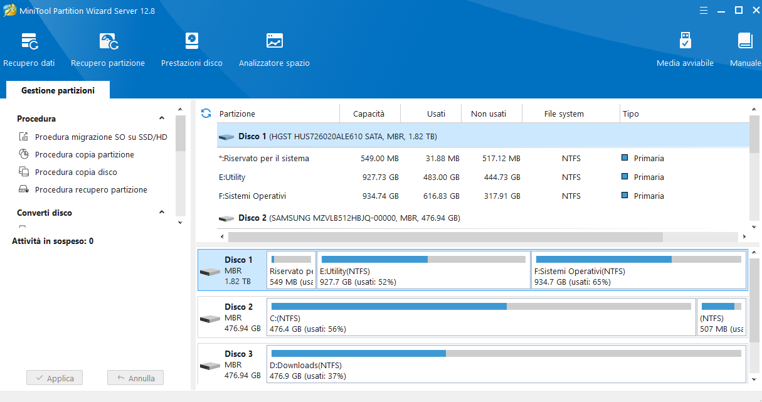Select the 507 MB NTFS block on Disco 2
The image size is (762, 402).
tap(721, 317)
